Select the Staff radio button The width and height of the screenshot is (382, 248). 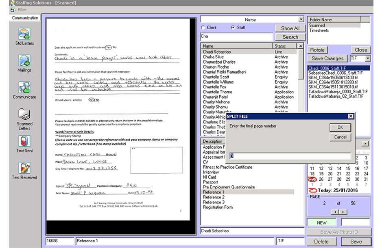click(233, 28)
